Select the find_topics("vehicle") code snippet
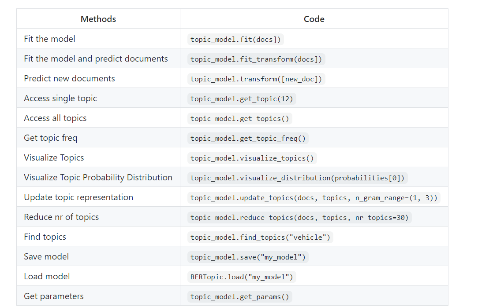 pos(260,238)
